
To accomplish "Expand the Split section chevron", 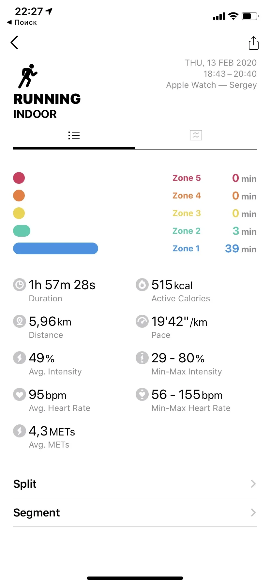I will pyautogui.click(x=253, y=484).
